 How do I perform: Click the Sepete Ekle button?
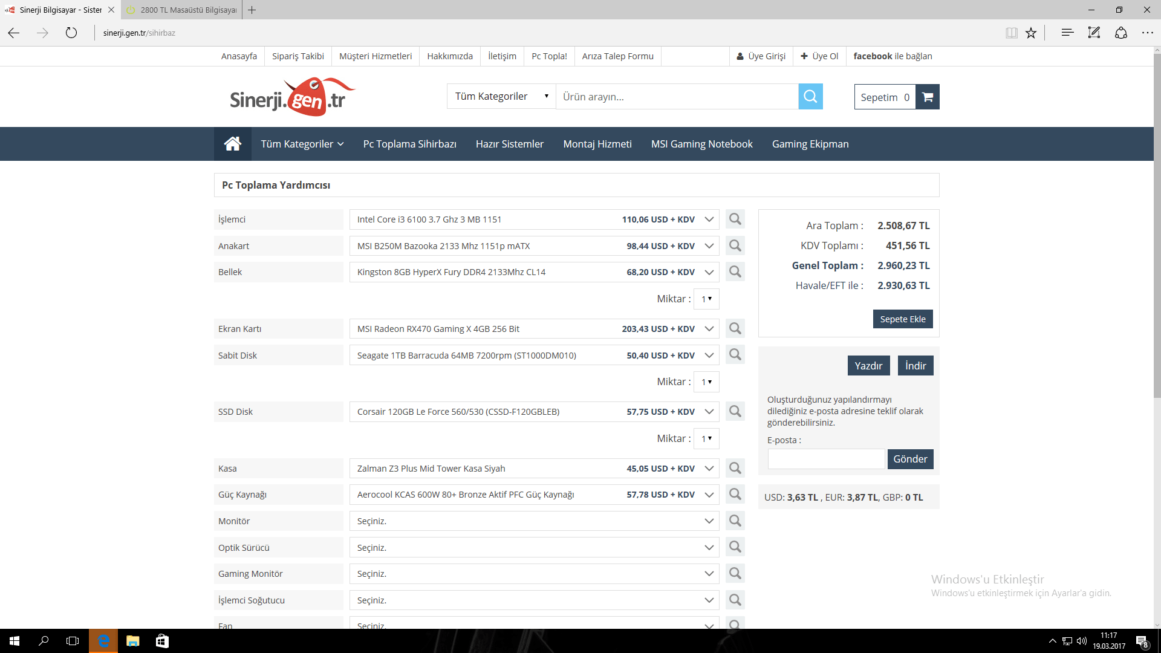(902, 319)
